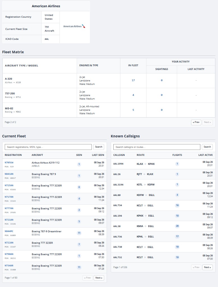Click Search button in Known Callsigns
This screenshot has width=218, height=287.
(x=207, y=147)
